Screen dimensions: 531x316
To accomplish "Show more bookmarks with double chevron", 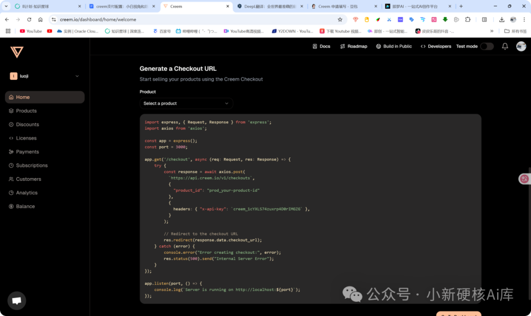I will pyautogui.click(x=492, y=31).
